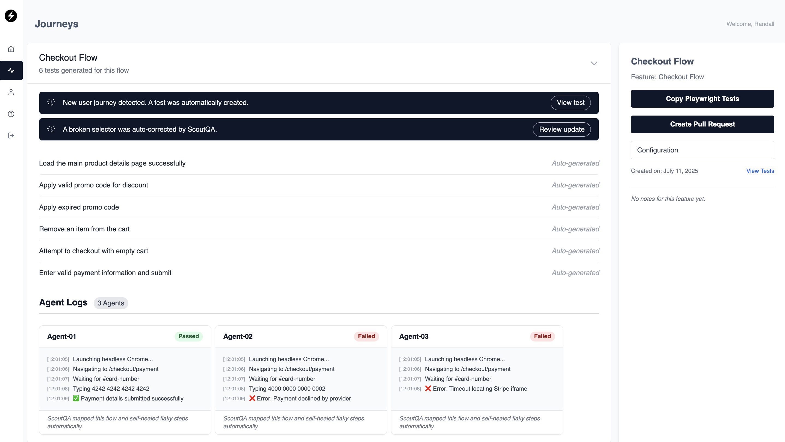Screen dimensions: 785x442
Task: Click the '3 Agents' badge
Action: coord(111,303)
